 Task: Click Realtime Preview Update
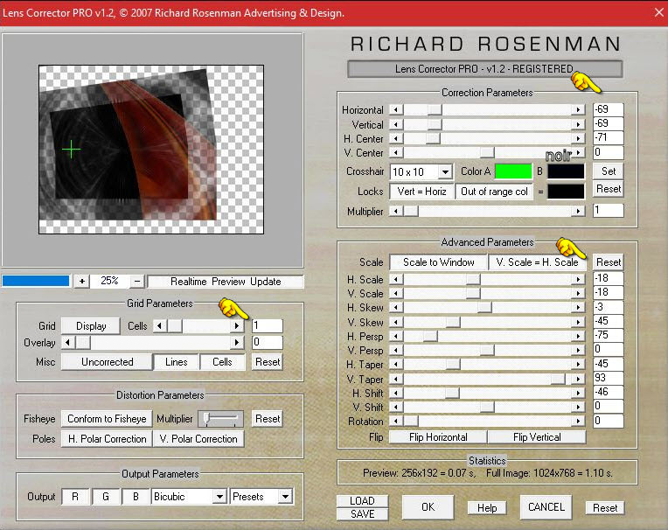(226, 282)
